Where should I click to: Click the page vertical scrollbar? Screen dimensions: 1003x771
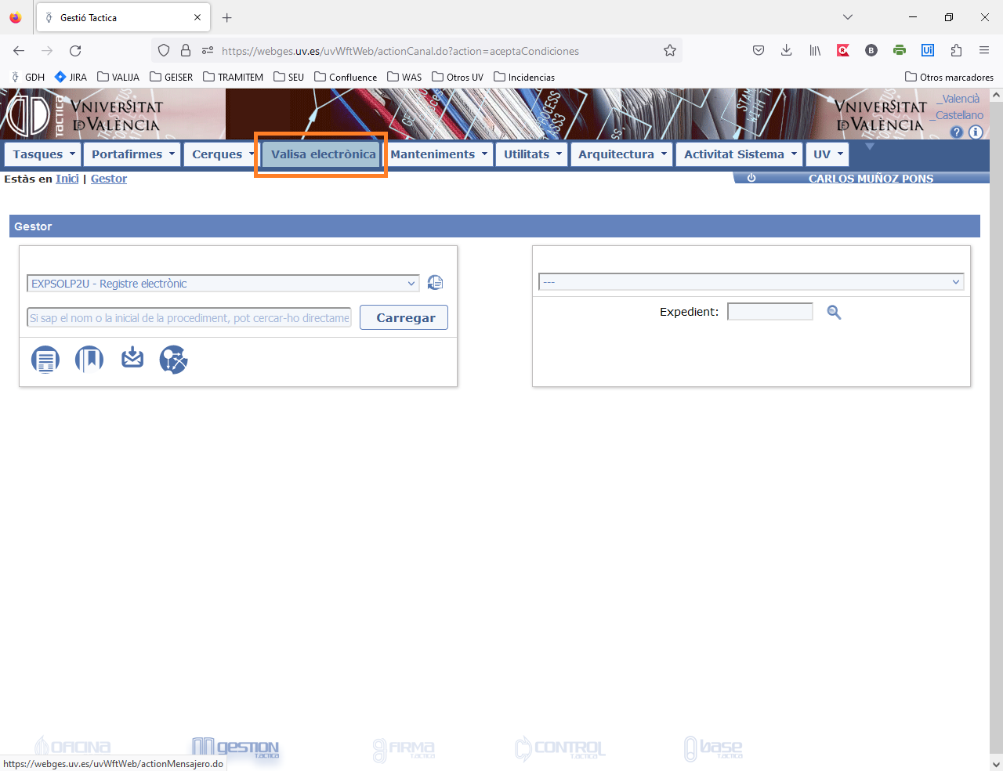tap(996, 429)
